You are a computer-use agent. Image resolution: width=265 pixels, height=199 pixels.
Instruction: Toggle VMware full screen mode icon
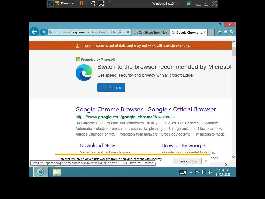(x=101, y=4)
